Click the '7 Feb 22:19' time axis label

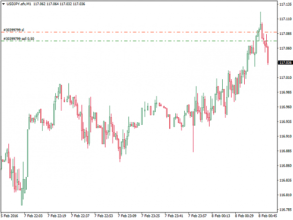click(57, 216)
